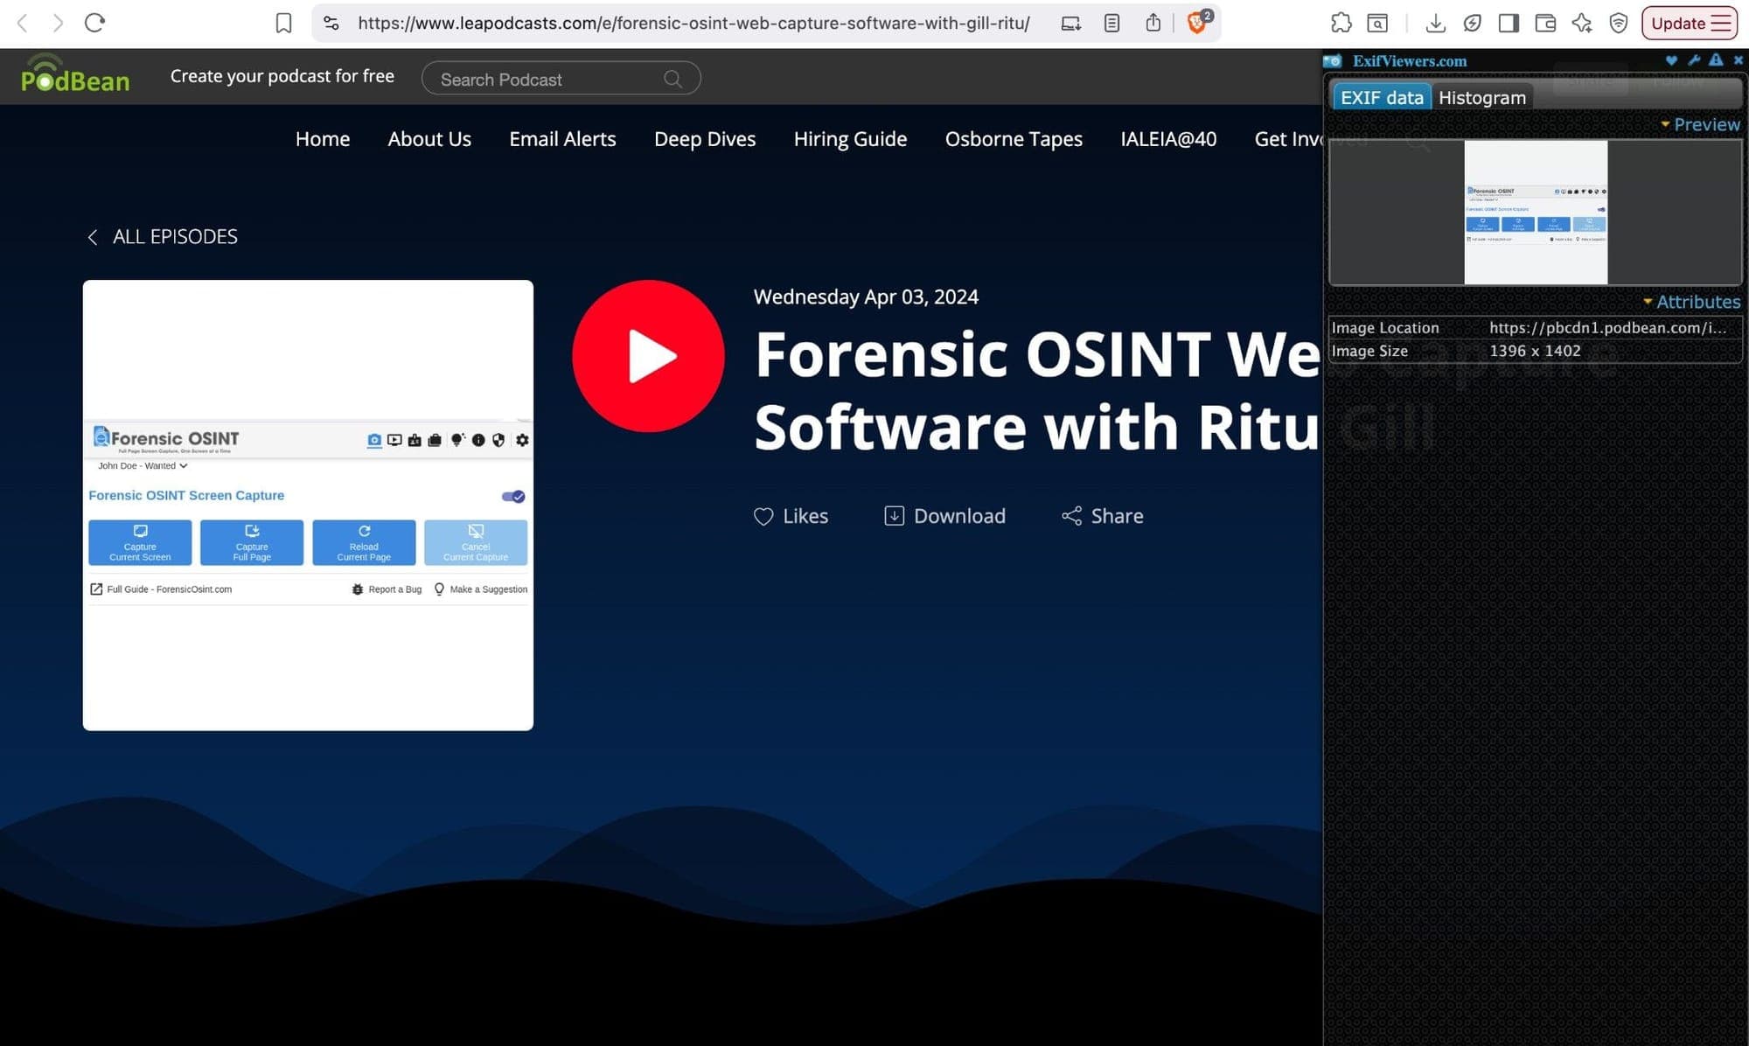Click the Image Size 1396 x 1402 value

pyautogui.click(x=1535, y=351)
